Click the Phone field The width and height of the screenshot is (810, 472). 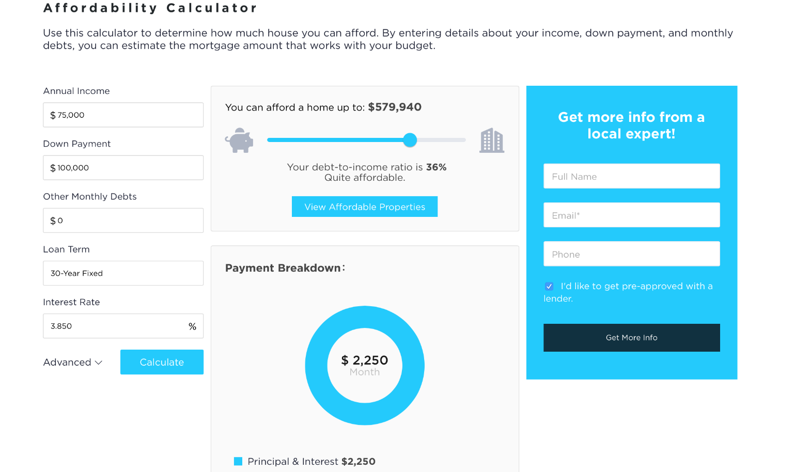631,254
